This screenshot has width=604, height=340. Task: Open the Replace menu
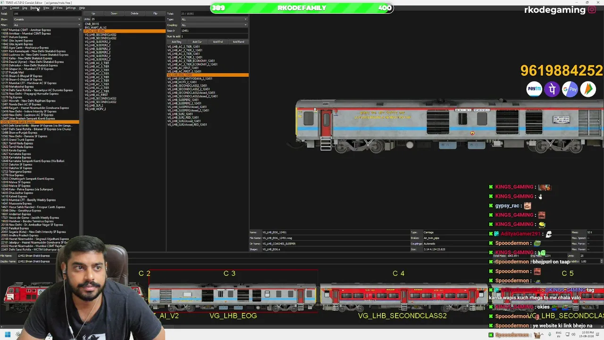coord(35,8)
